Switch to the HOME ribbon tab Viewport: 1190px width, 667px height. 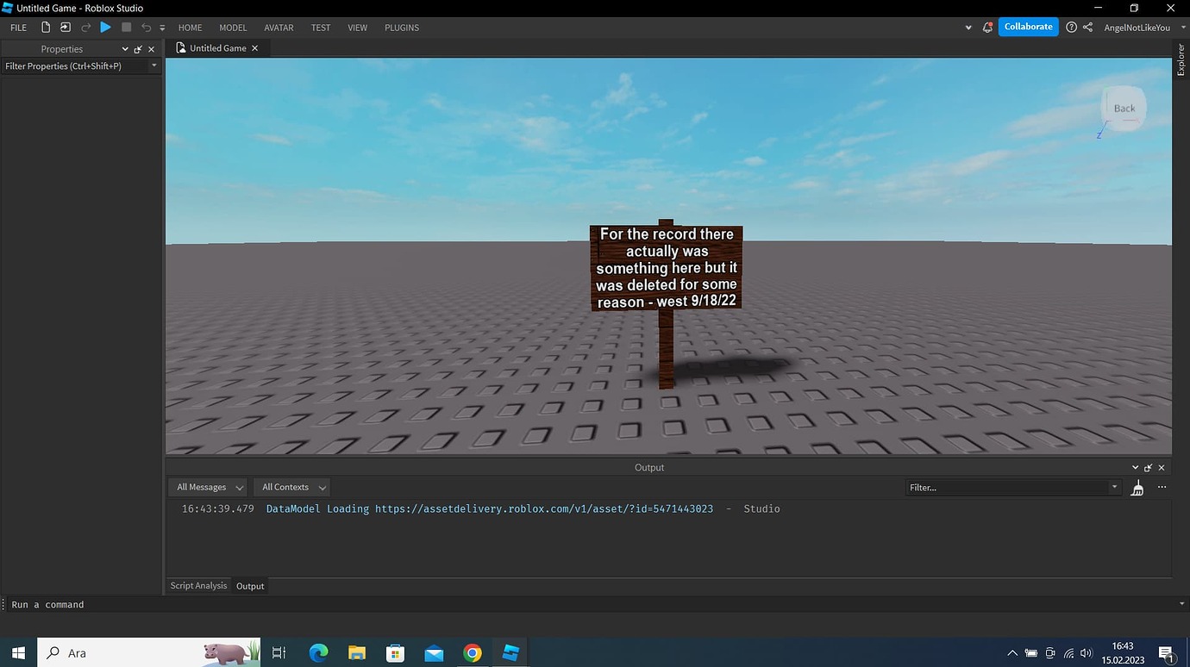pyautogui.click(x=190, y=28)
